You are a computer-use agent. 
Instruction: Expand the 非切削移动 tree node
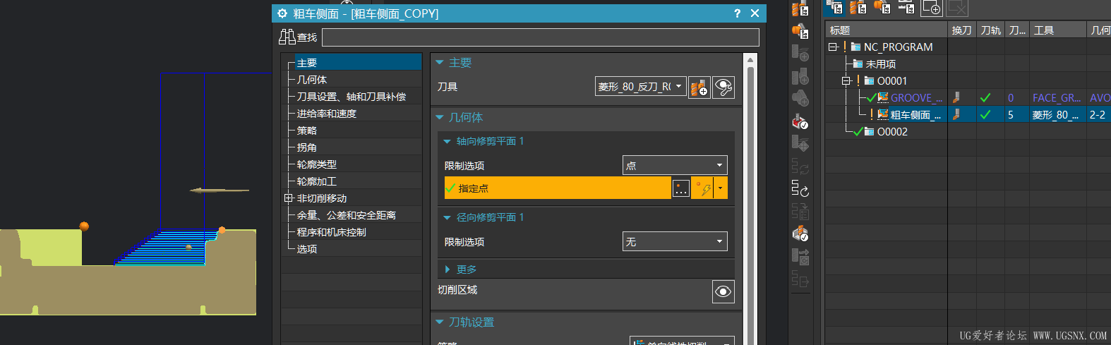tap(288, 198)
